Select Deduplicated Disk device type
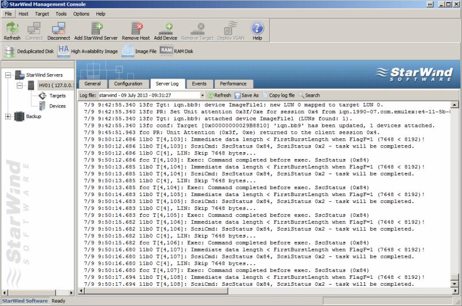The width and height of the screenshot is (462, 306). point(29,51)
